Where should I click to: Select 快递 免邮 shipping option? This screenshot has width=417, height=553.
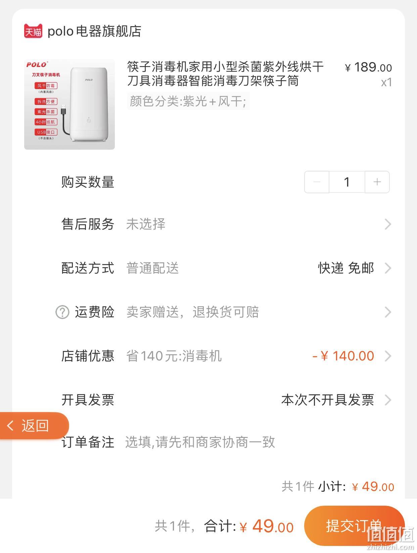click(346, 268)
